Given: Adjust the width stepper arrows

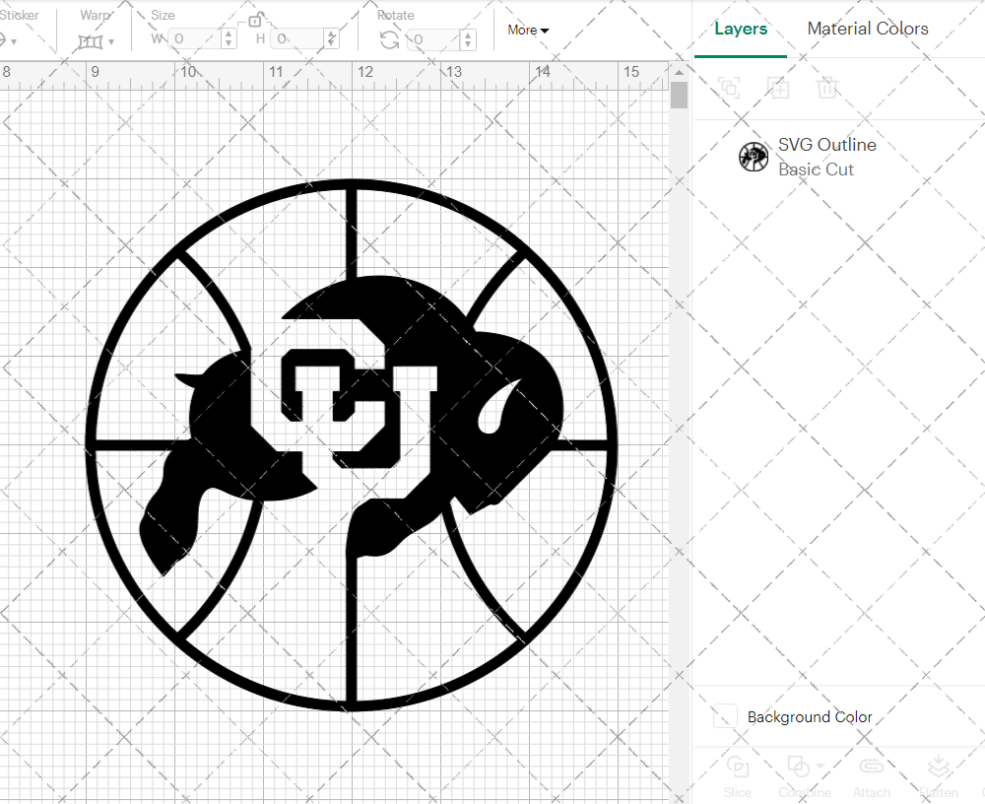Looking at the screenshot, I should point(230,39).
